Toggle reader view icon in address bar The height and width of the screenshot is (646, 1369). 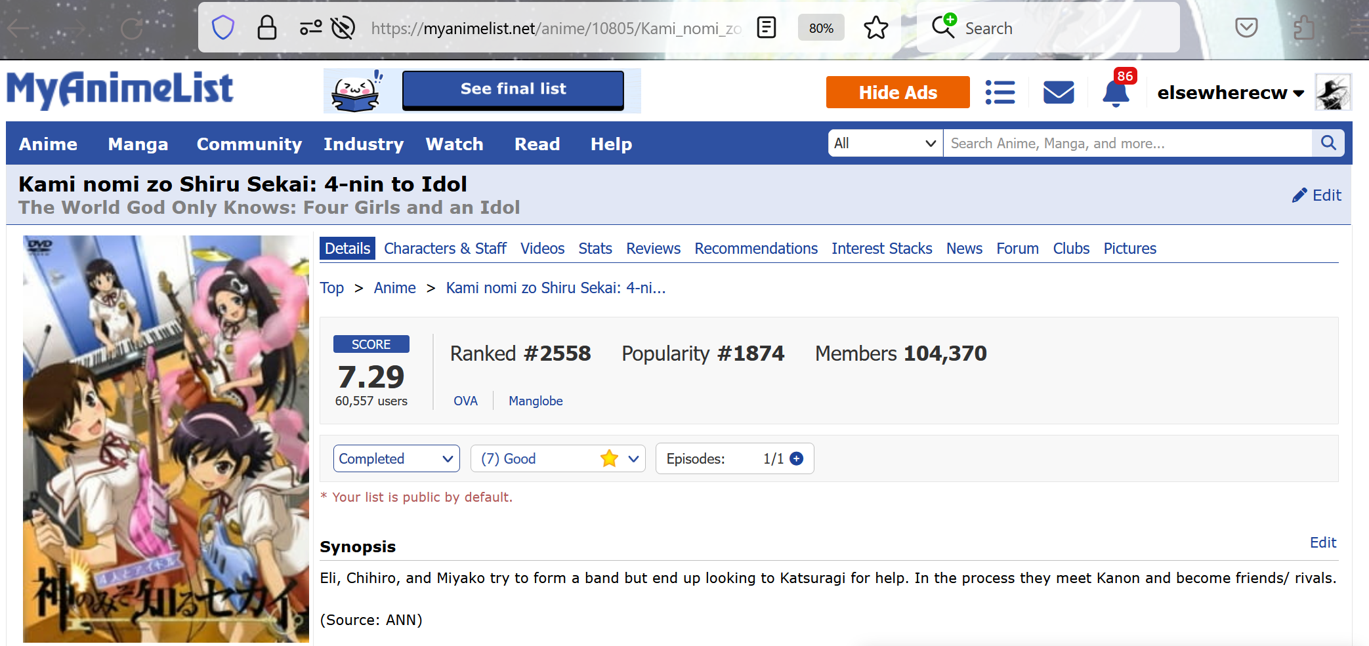tap(767, 28)
